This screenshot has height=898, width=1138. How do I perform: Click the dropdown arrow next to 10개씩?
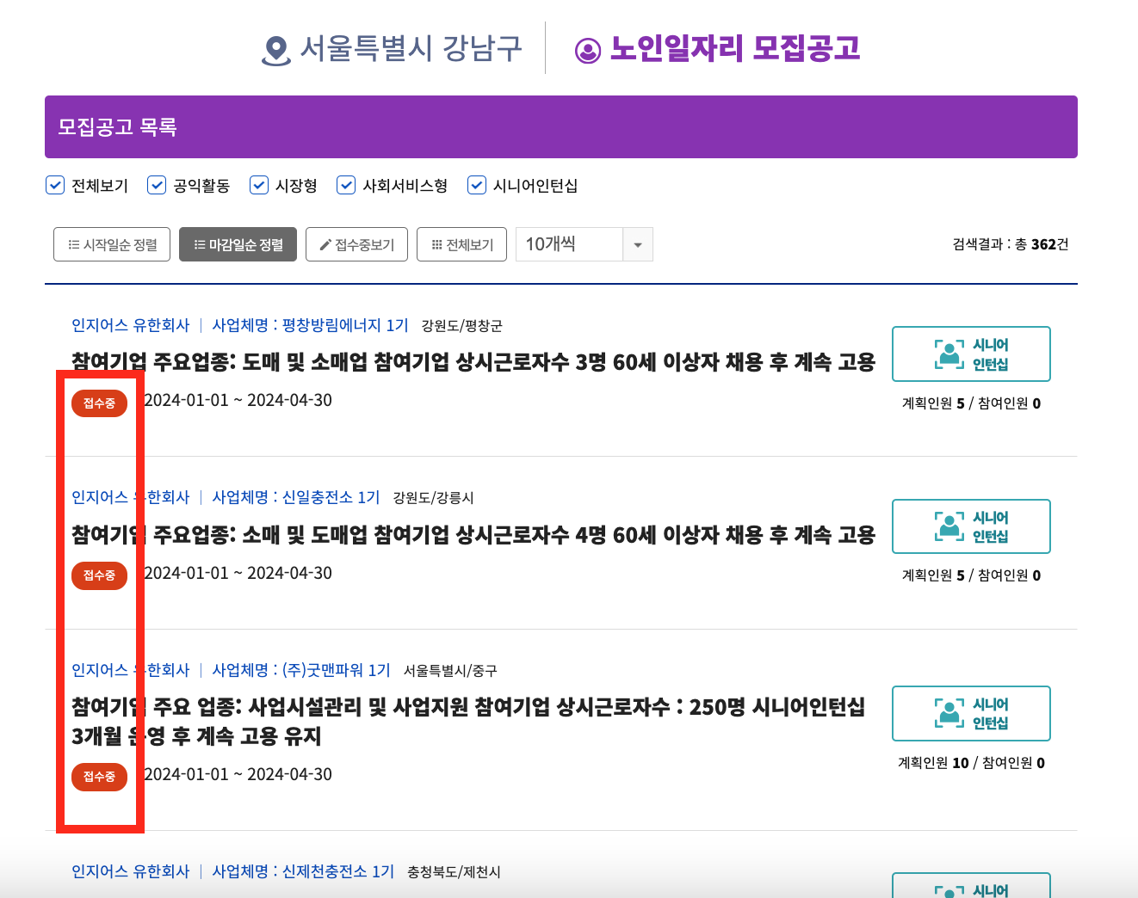coord(638,244)
